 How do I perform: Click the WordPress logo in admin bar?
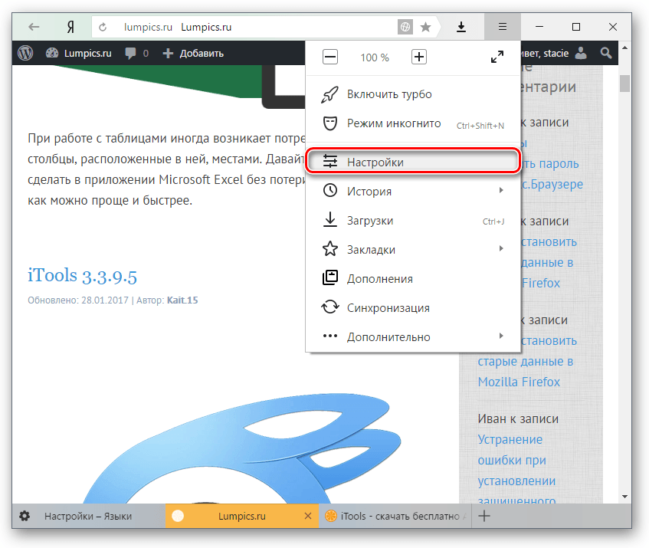point(25,53)
